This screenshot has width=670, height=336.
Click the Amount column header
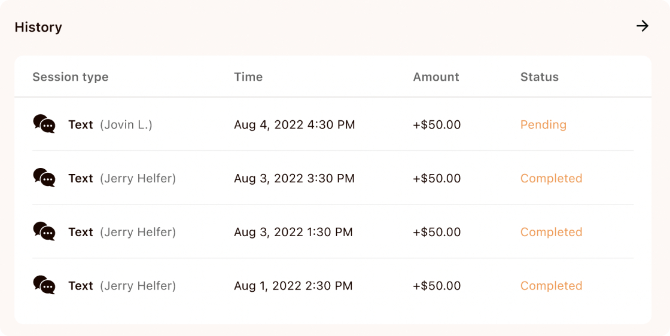point(436,77)
